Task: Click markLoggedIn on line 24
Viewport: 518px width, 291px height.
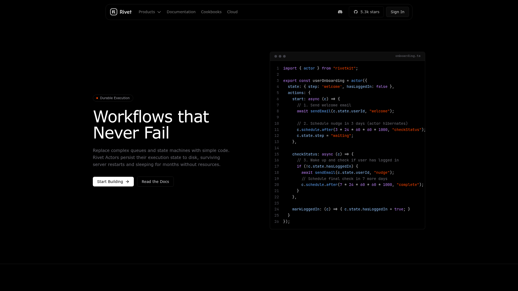Action: click(306, 209)
